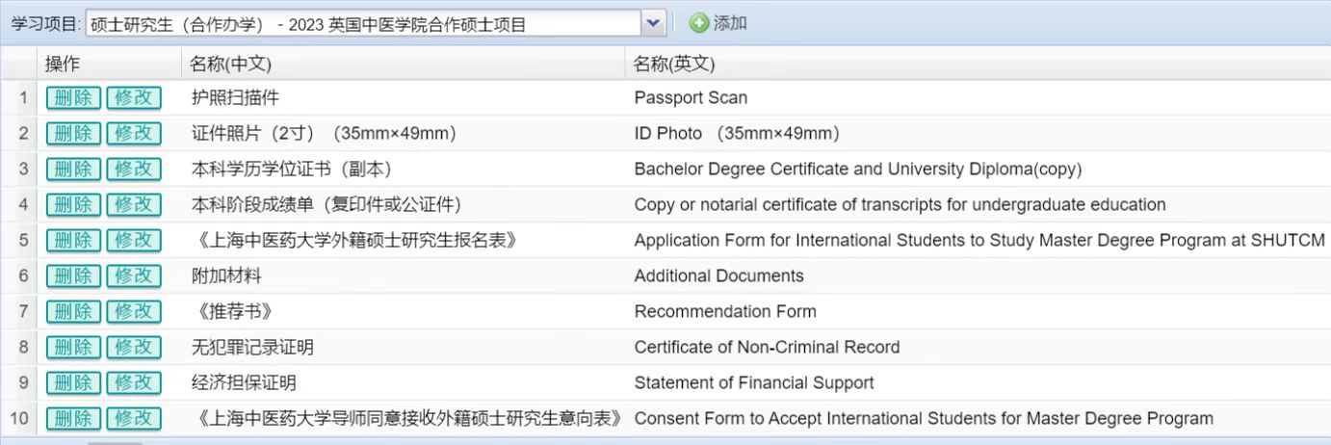Modify the Application Form for International Students row
1331x445 pixels.
pyautogui.click(x=133, y=240)
